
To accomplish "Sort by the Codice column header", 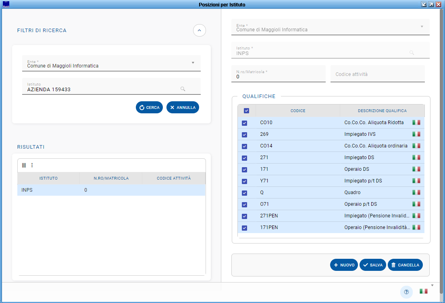I will click(298, 111).
